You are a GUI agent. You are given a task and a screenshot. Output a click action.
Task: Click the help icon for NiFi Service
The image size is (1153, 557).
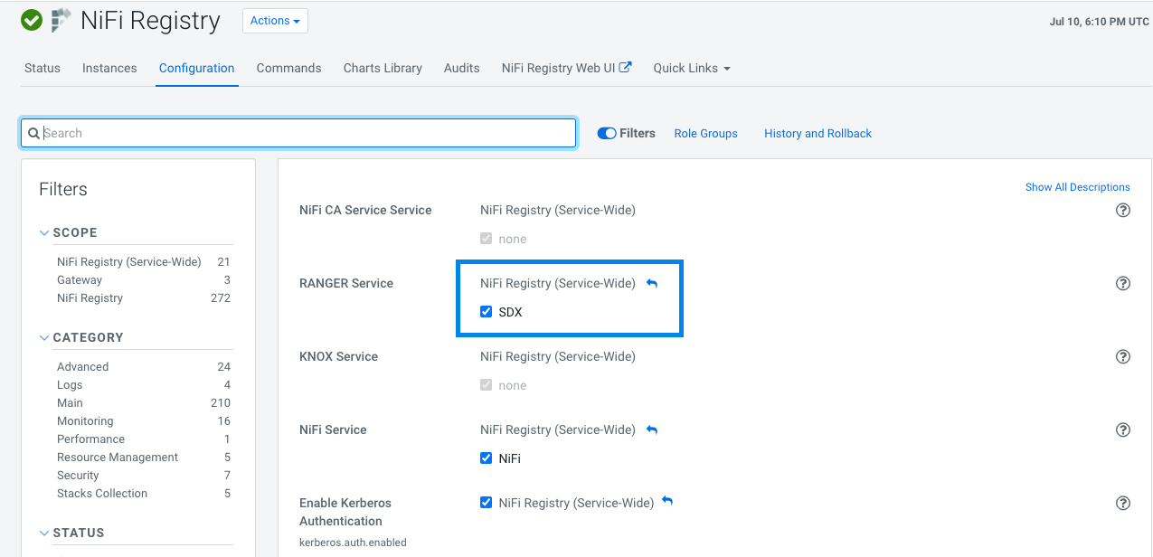click(1123, 430)
